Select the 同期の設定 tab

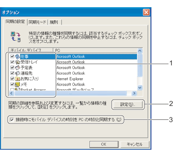pos(15,22)
